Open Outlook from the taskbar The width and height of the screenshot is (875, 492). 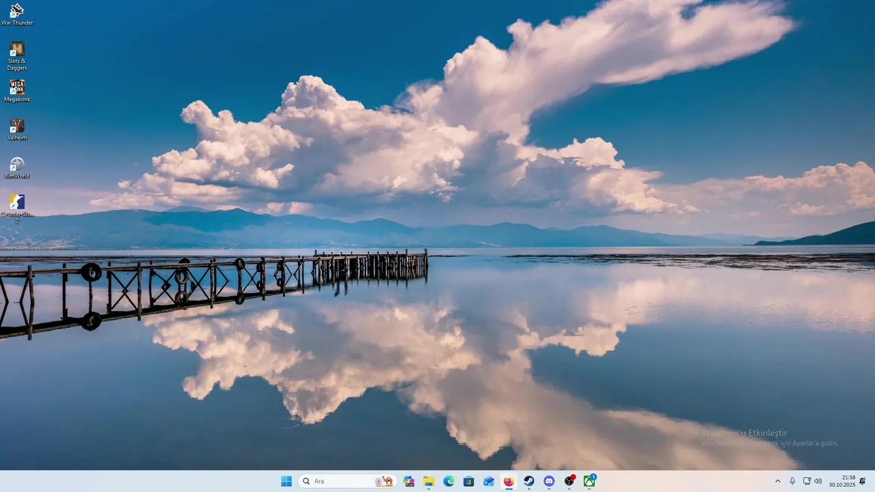click(489, 481)
